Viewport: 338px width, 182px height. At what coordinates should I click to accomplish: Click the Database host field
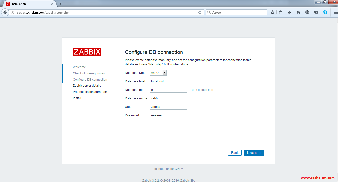click(168, 81)
